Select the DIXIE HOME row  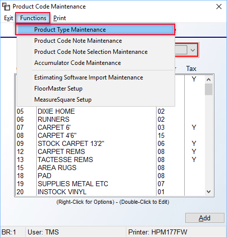coord(110,111)
